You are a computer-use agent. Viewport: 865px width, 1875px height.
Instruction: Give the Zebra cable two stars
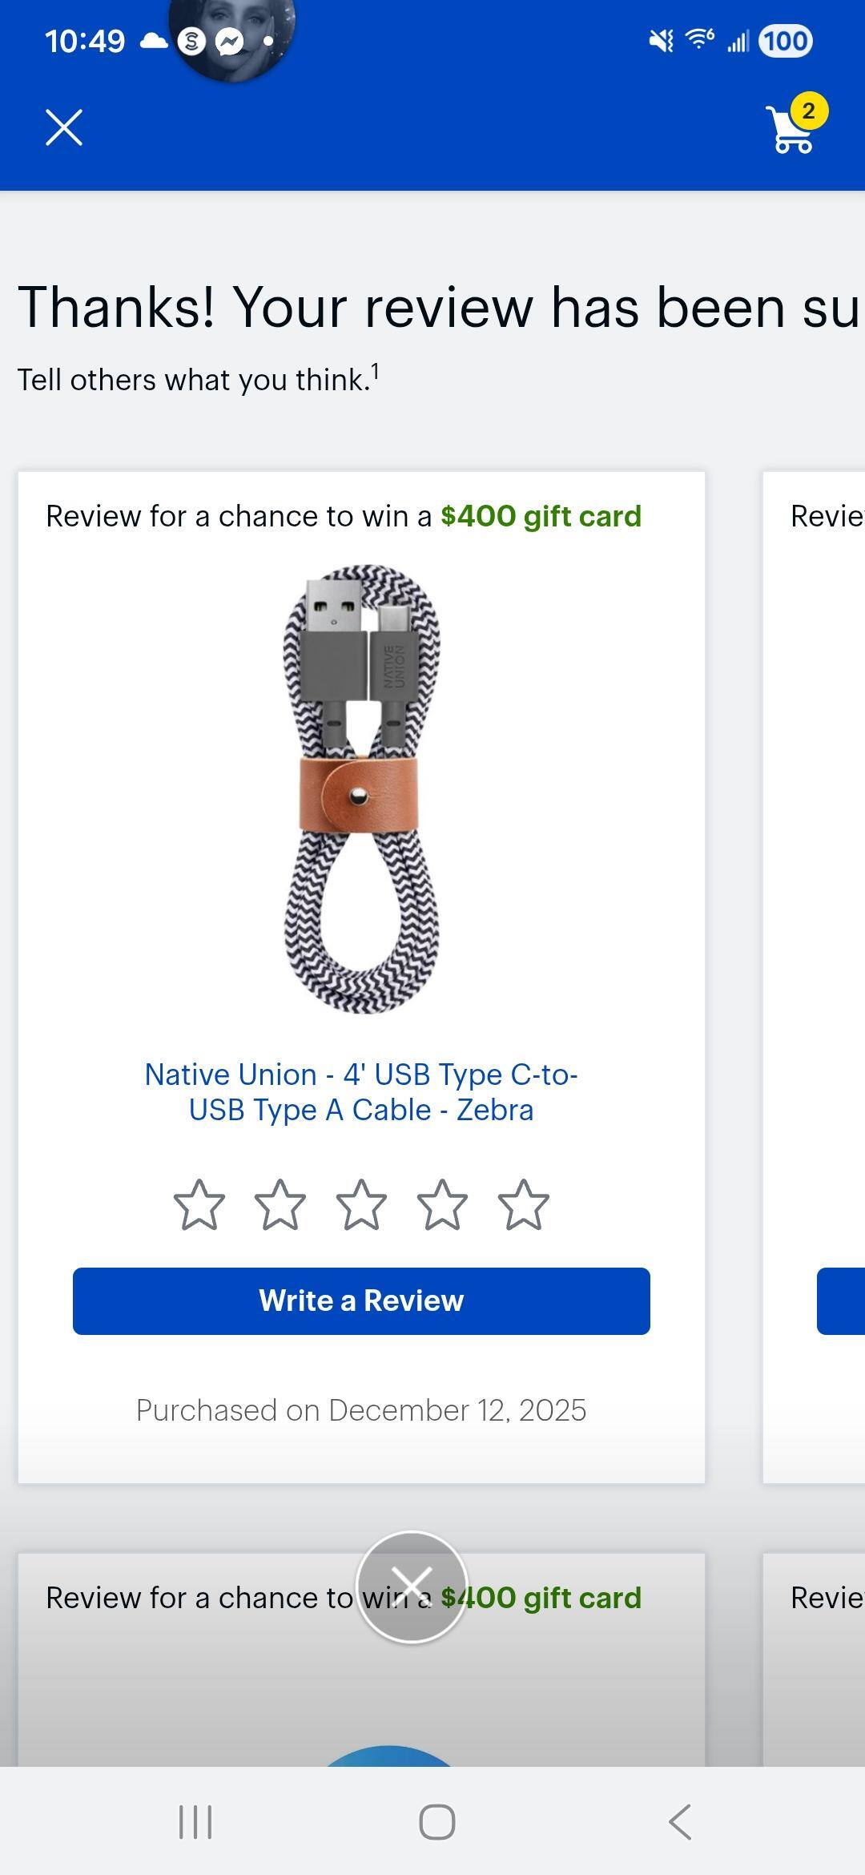(280, 1204)
